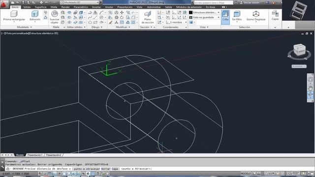
Task: Toggle the MODELO space button in status bar
Action: tap(246, 174)
